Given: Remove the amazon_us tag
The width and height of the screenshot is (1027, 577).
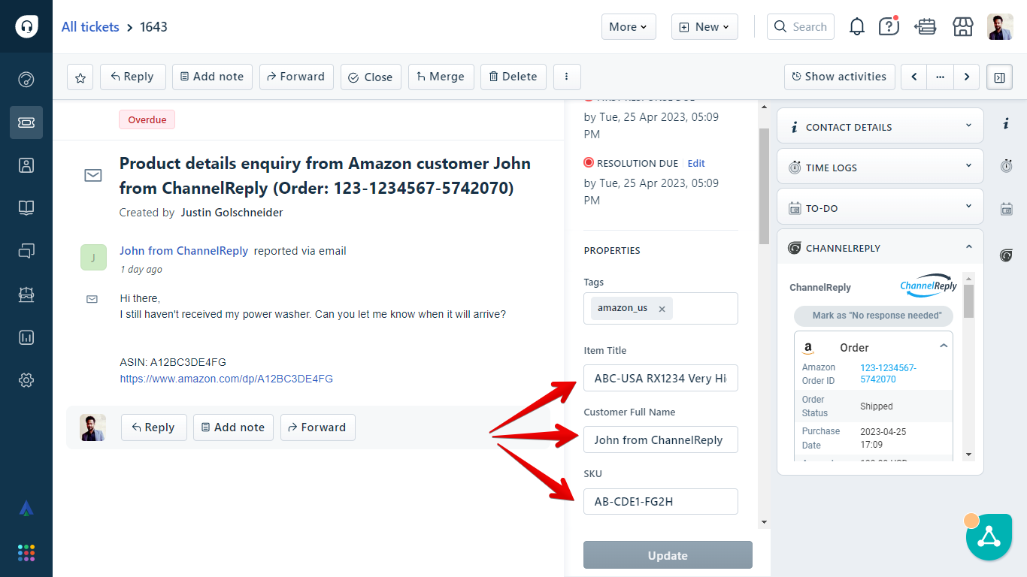Looking at the screenshot, I should (662, 309).
